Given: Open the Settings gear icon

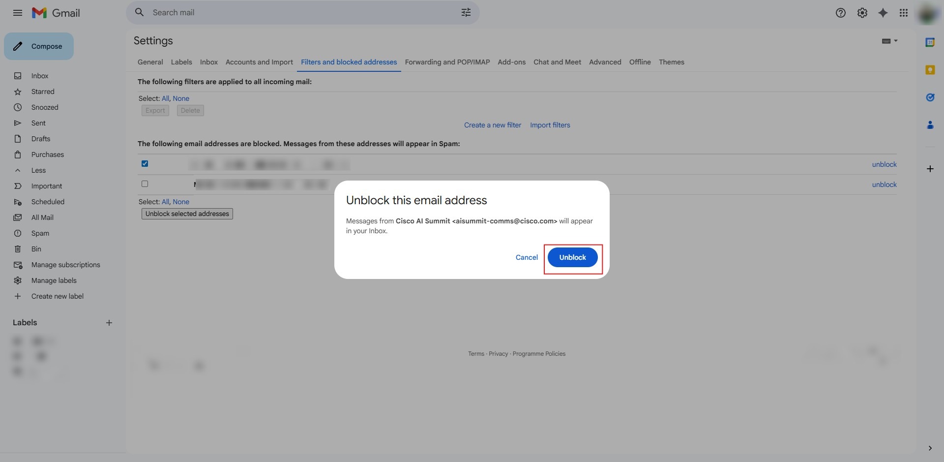Looking at the screenshot, I should (x=862, y=13).
